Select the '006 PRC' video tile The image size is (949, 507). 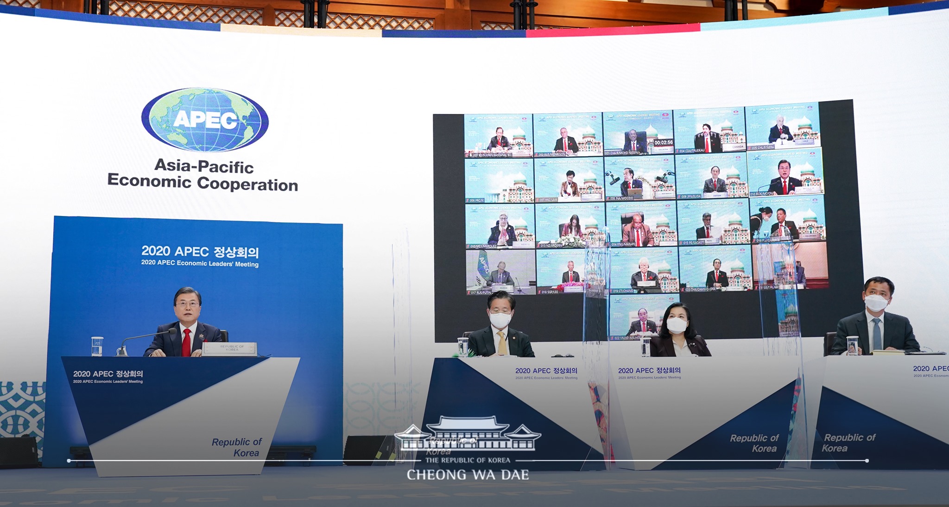[x=499, y=181]
